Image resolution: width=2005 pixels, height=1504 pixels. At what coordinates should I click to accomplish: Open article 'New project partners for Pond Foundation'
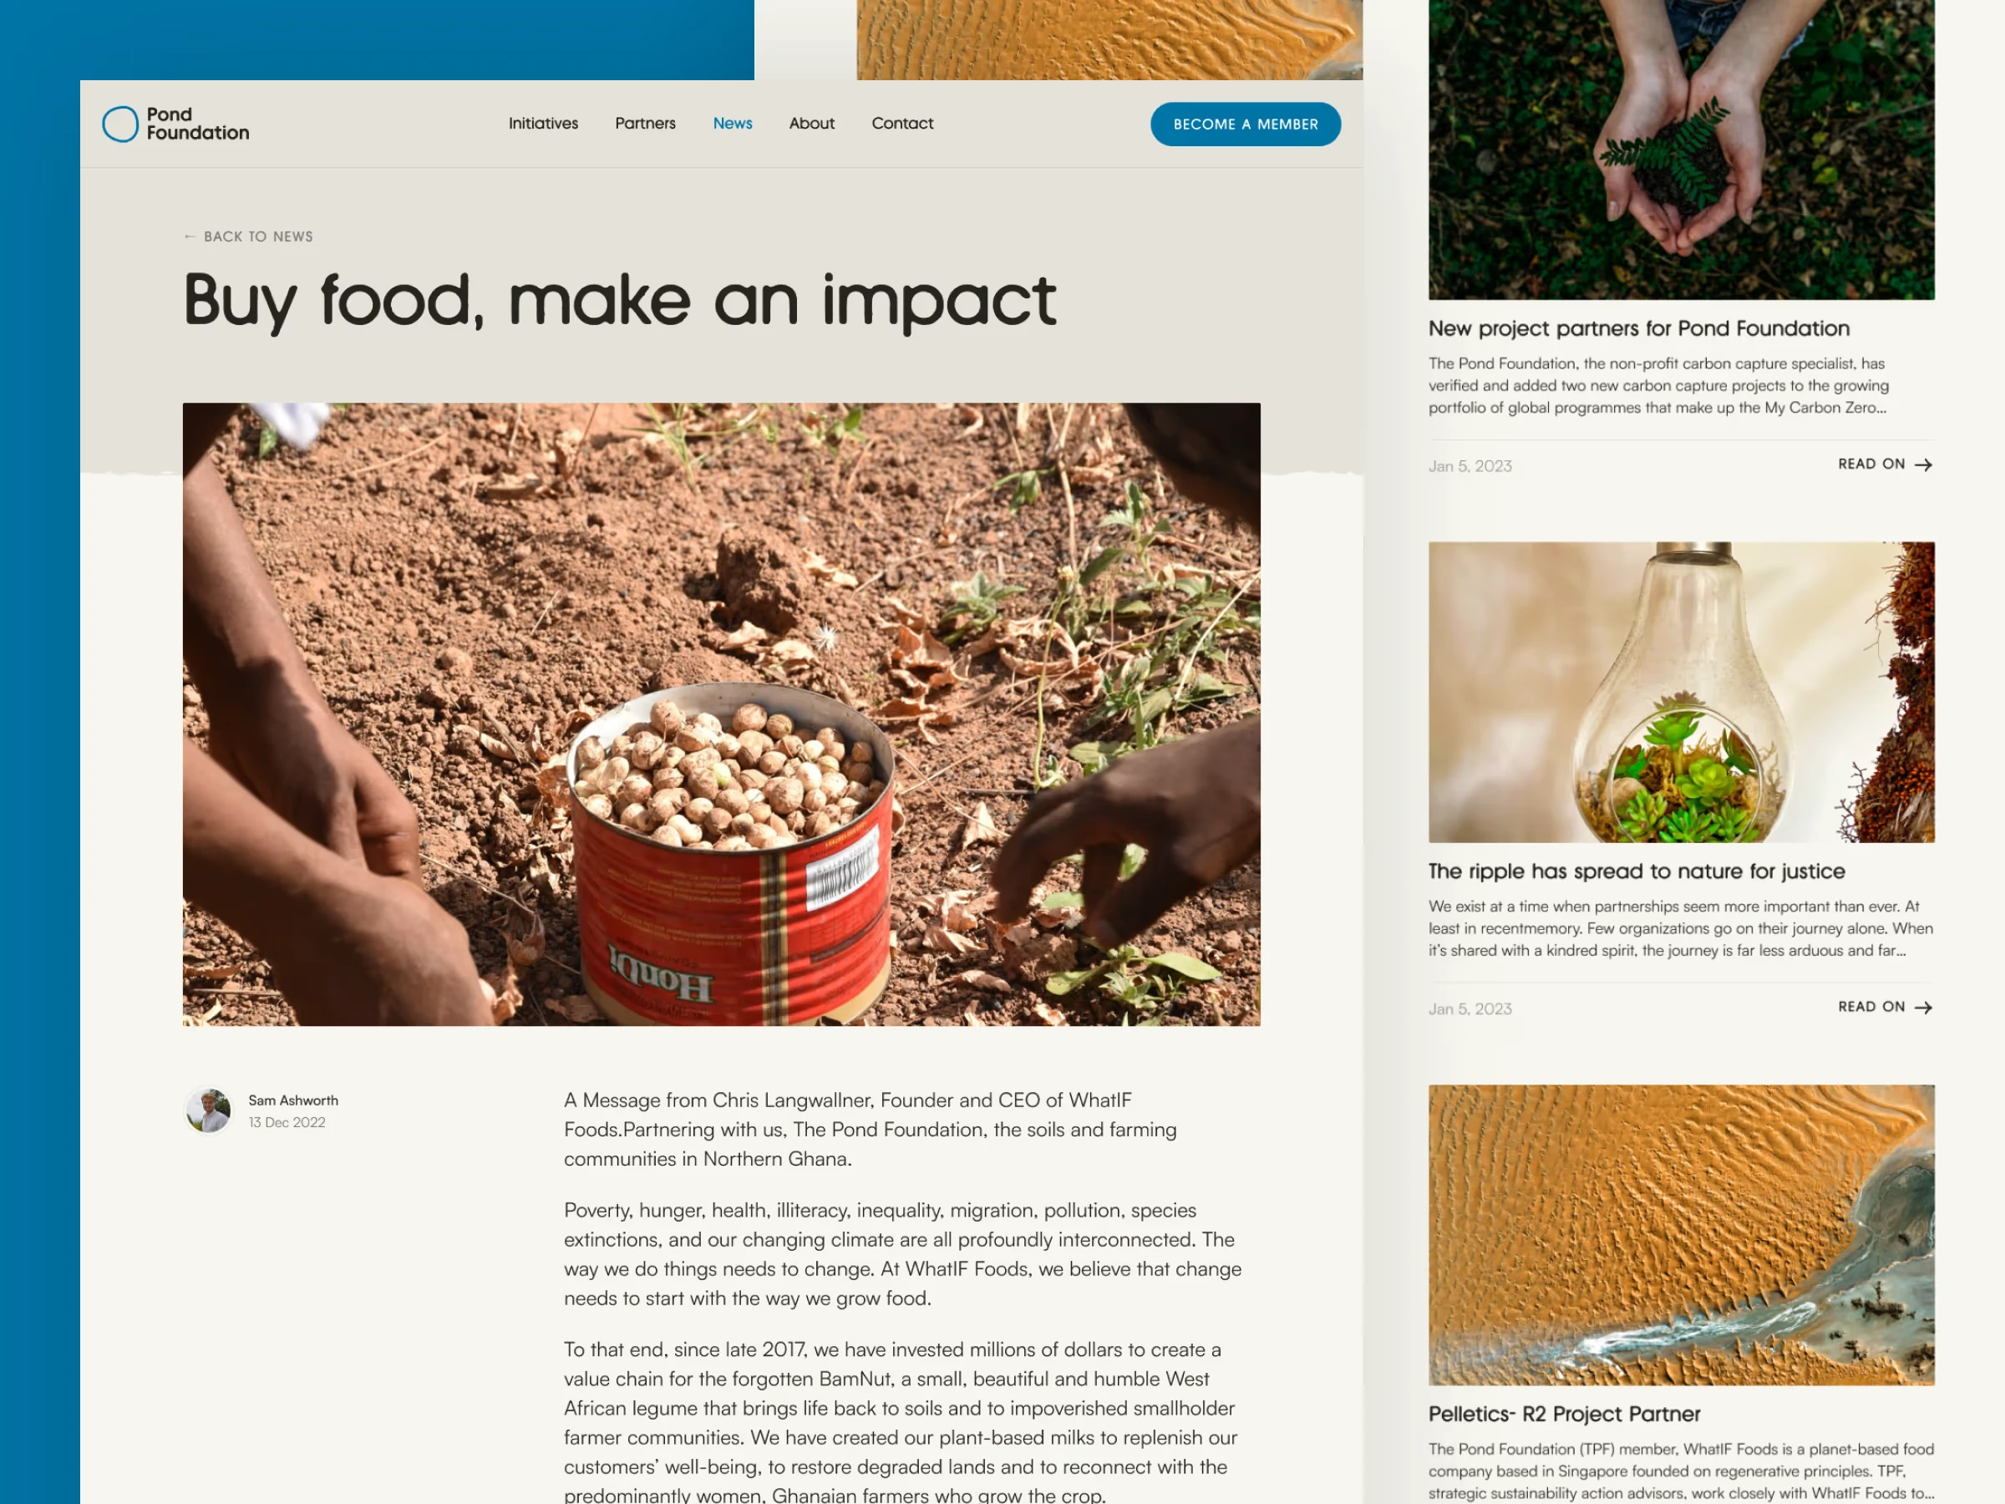point(1639,329)
